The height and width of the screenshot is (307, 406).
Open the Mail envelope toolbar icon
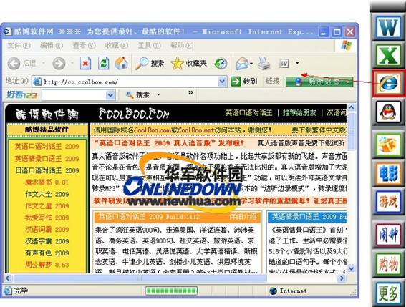pos(242,63)
